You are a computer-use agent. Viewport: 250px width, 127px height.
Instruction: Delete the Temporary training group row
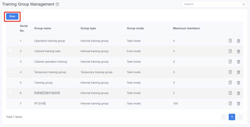tap(238, 72)
